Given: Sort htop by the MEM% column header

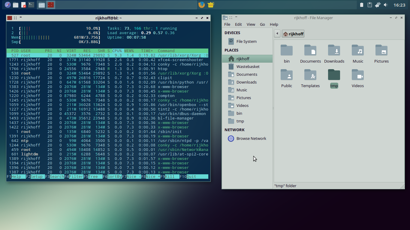Looking at the screenshot, I should [x=129, y=51].
